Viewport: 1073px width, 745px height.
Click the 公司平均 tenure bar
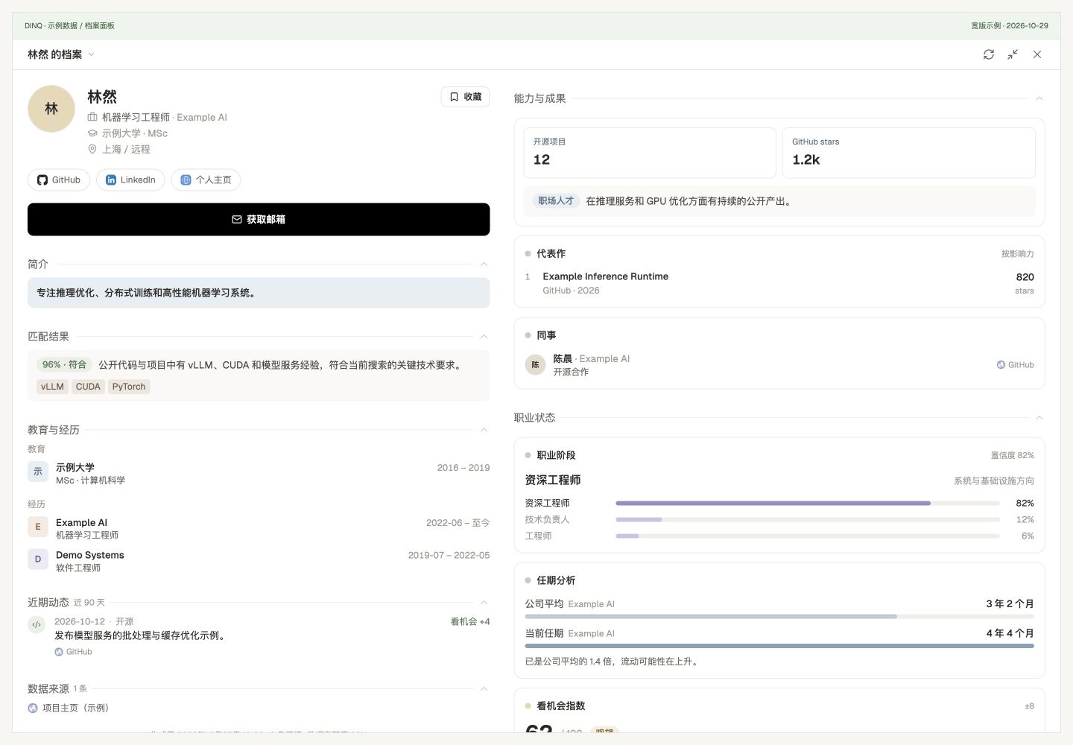(x=779, y=617)
